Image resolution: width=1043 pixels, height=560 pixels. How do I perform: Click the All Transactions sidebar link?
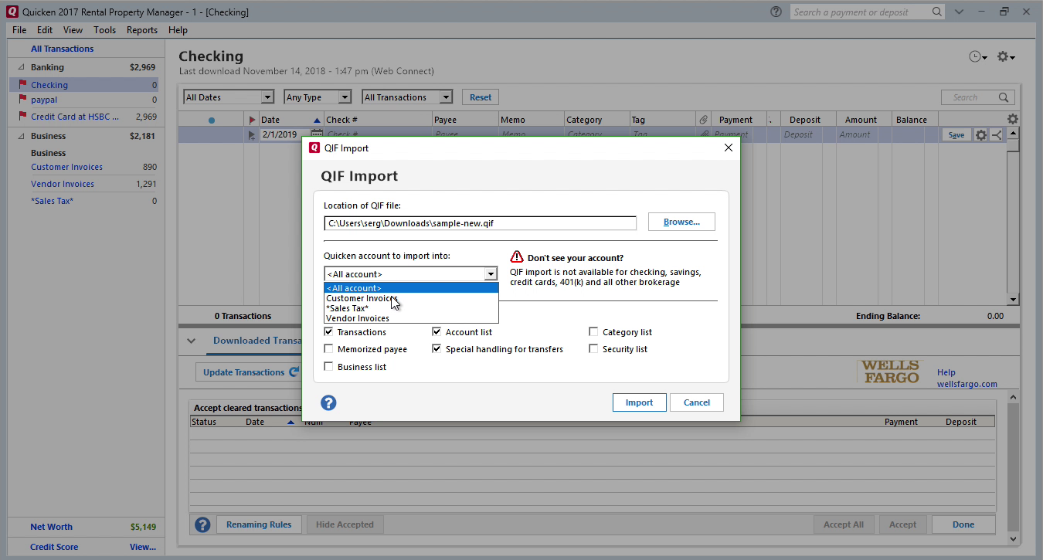(x=62, y=49)
